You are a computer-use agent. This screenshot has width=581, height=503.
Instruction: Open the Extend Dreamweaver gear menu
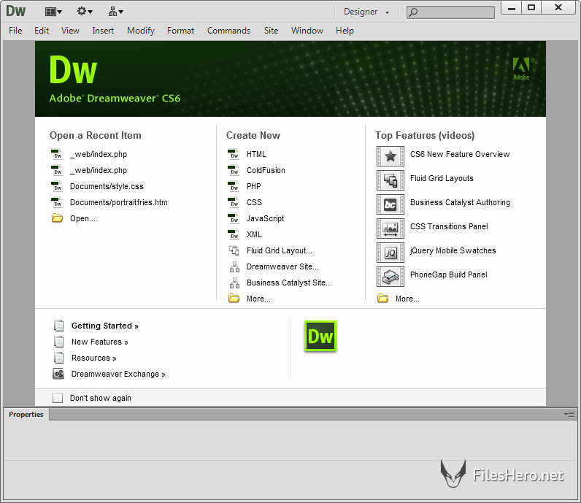tap(85, 12)
